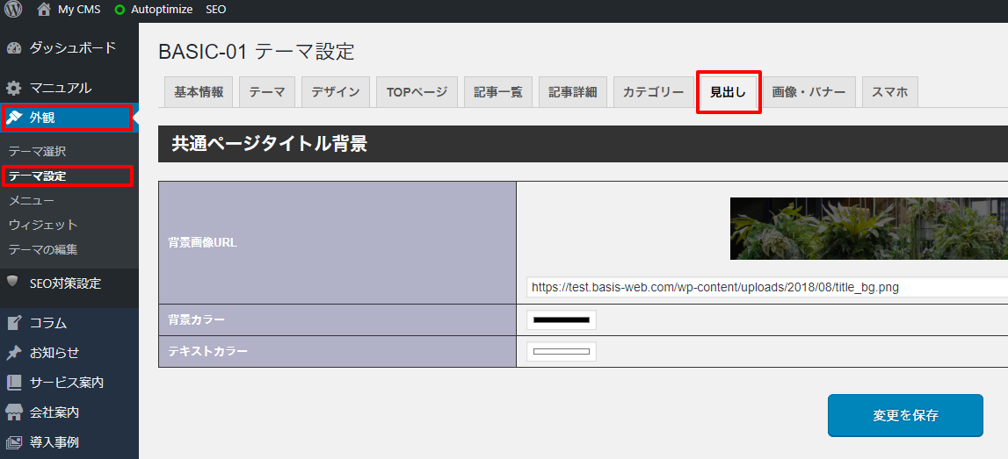Open My CMS site link
The height and width of the screenshot is (459, 1008).
coord(78,10)
